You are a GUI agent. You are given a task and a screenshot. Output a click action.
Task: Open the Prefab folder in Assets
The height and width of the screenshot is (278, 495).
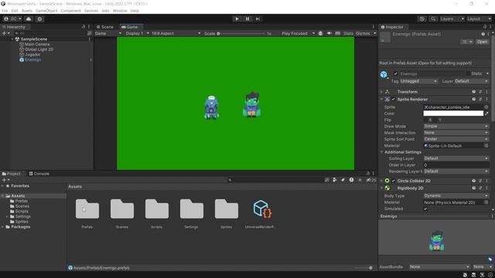87,209
